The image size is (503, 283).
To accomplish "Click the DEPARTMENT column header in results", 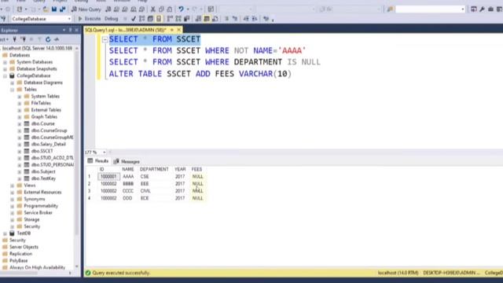I will (154, 169).
